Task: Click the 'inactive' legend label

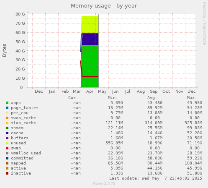Action: click(21, 173)
